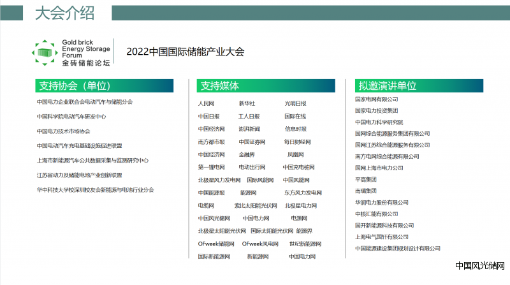This screenshot has height=285, width=510.
Task: Click 中国电动汽车充电基础设施促进联盟 entry
Action: tap(79, 146)
